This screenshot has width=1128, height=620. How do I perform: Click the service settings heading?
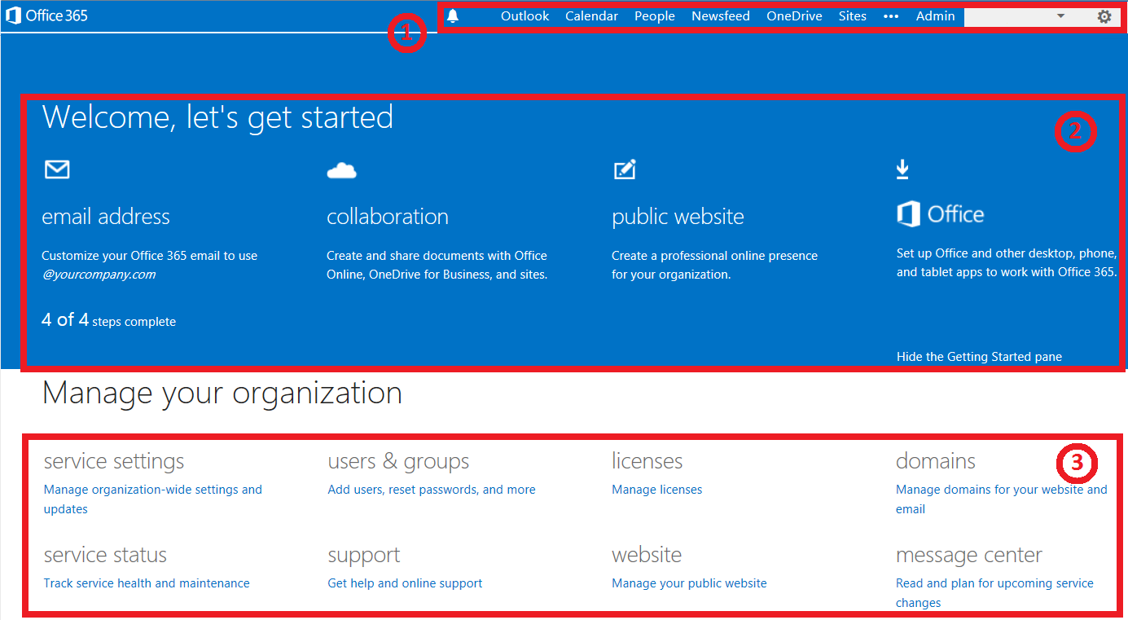point(114,461)
